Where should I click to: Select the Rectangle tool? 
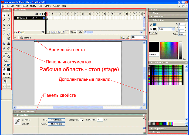(9, 29)
